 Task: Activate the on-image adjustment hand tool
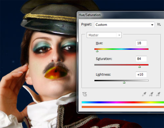(x=85, y=94)
